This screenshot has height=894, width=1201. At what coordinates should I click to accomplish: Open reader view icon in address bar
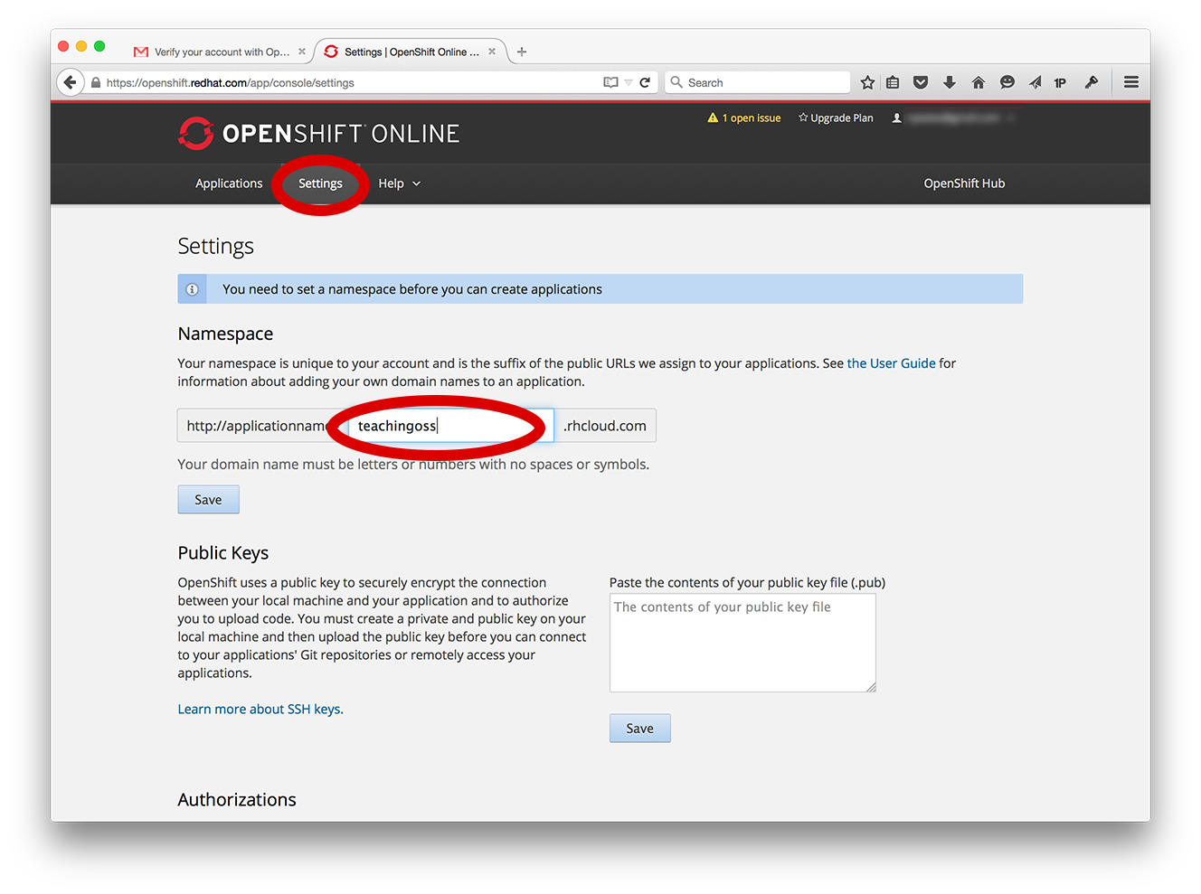pos(610,82)
